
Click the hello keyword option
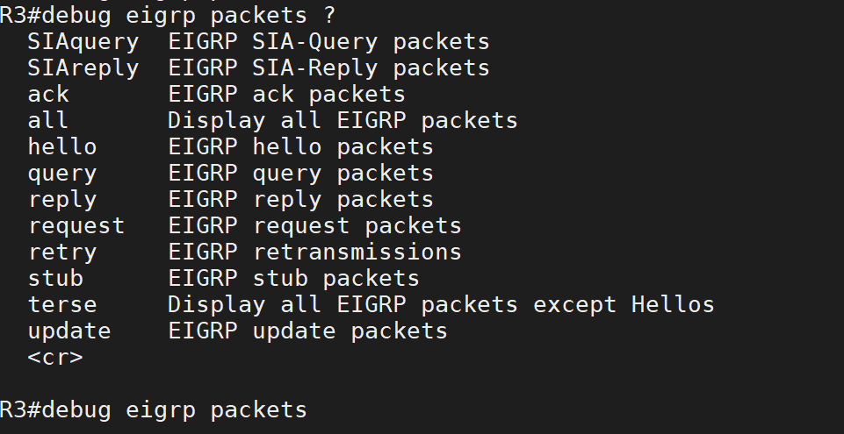(x=62, y=146)
